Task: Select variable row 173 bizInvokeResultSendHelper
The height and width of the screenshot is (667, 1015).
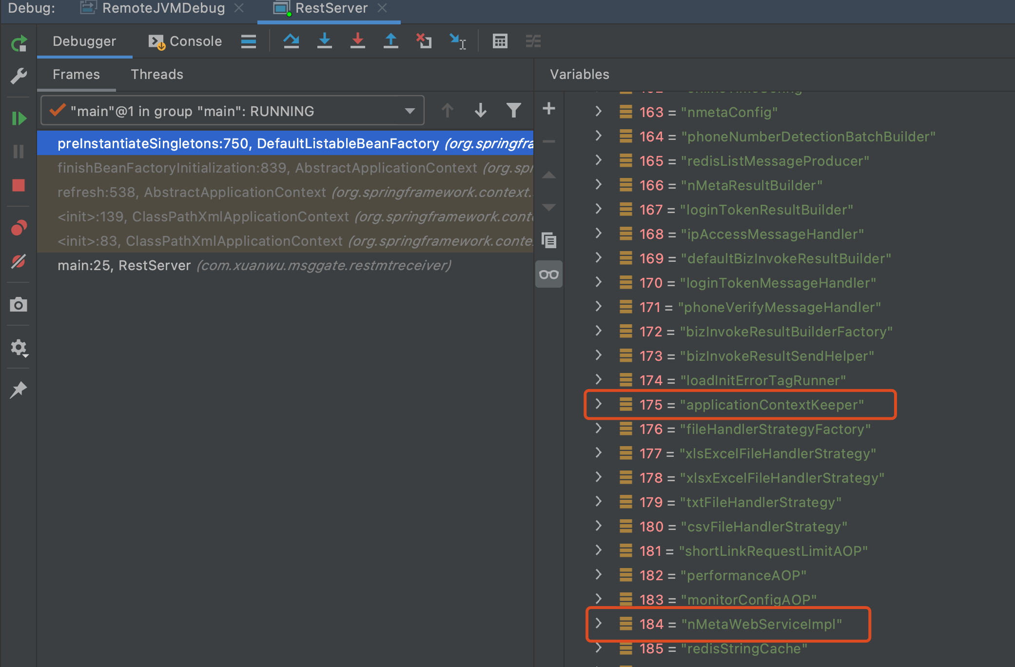Action: tap(790, 356)
